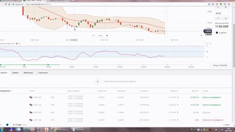
Task: Increase chart timeframe with the plus button
Action: [107, 36]
